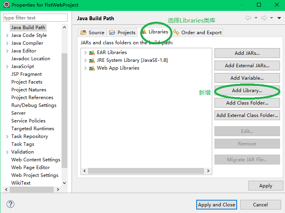This screenshot has width=285, height=213.
Task: Expand the Web App Libraries node
Action: (85, 68)
